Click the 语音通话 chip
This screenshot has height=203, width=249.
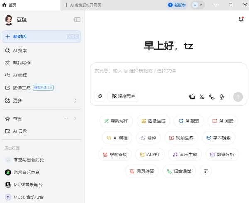179,171
